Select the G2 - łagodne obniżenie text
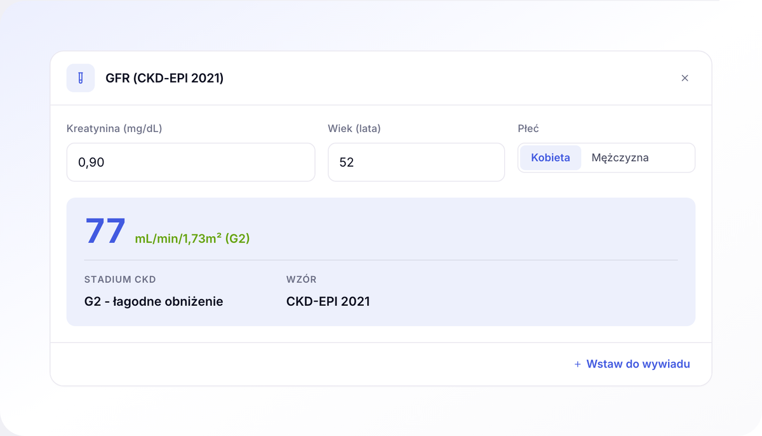Viewport: 762px width, 436px height. coord(154,301)
